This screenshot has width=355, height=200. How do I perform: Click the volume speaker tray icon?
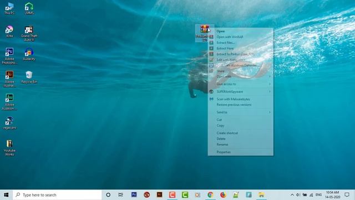(298, 195)
